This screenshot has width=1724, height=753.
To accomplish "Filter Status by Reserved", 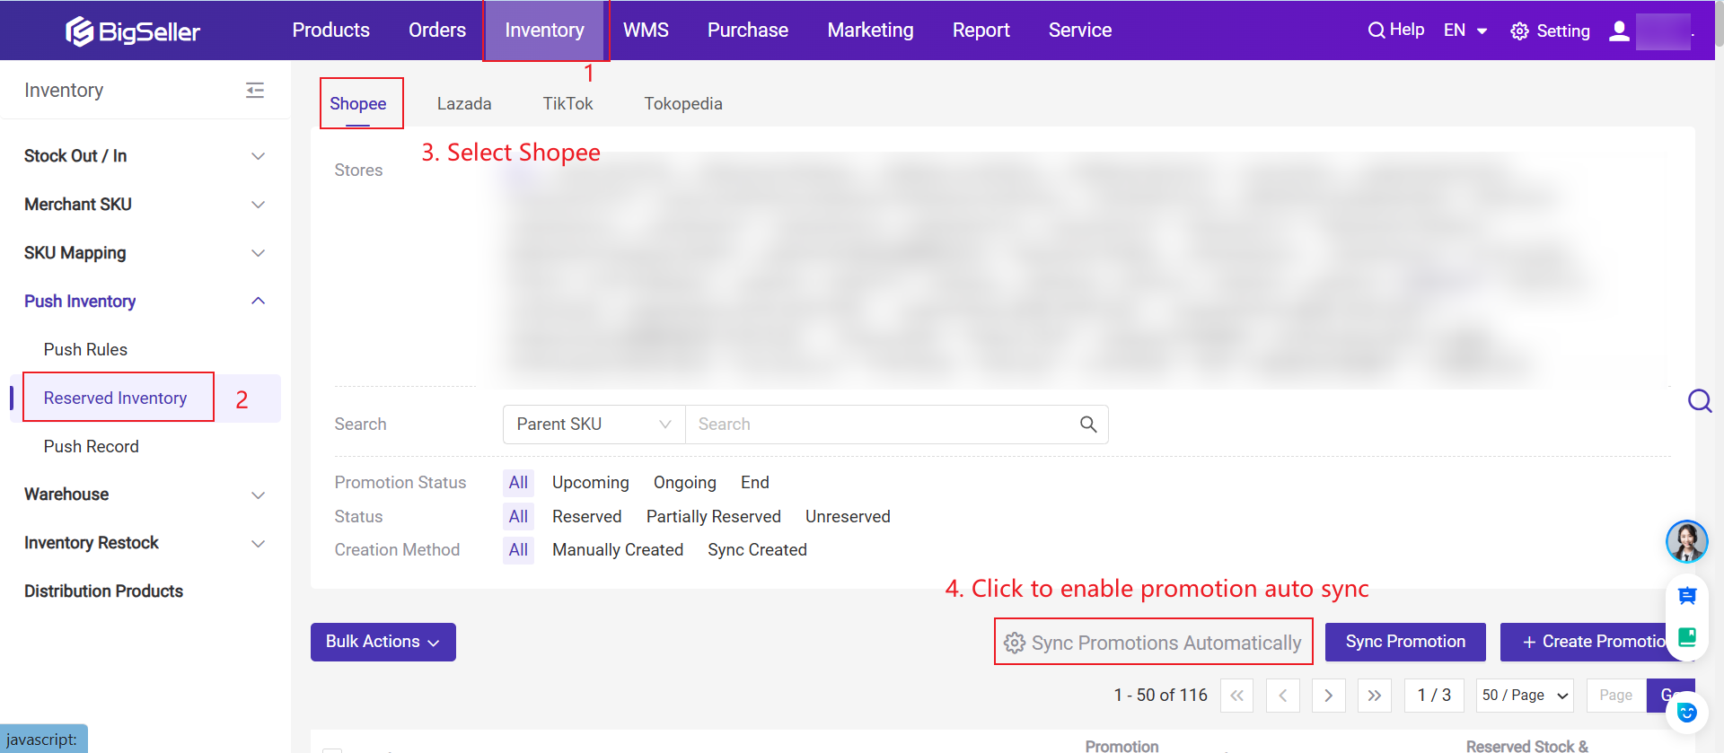I will [587, 517].
